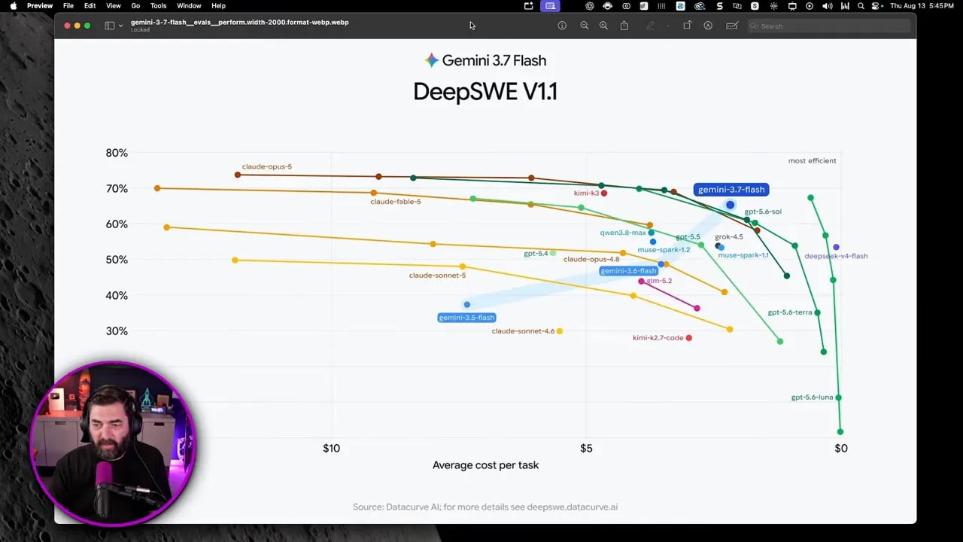Open Control Center in the menu bar
Image resolution: width=963 pixels, height=542 pixels.
coord(876,6)
